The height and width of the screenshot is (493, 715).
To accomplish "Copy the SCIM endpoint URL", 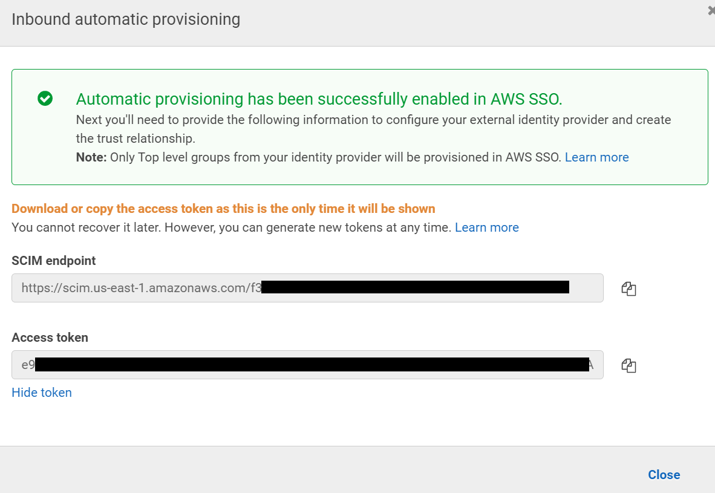I will tap(628, 289).
